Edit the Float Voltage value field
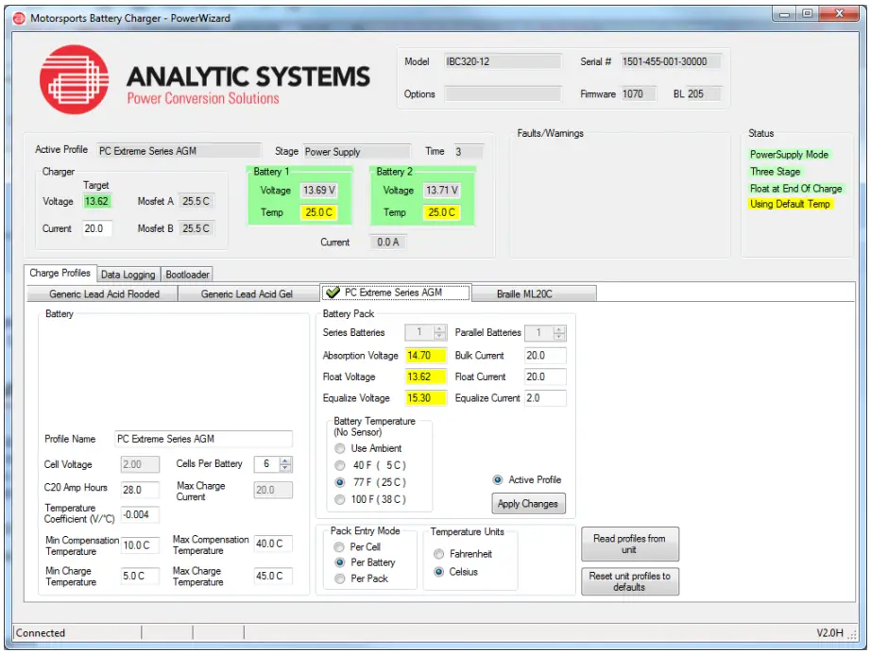 coord(428,377)
